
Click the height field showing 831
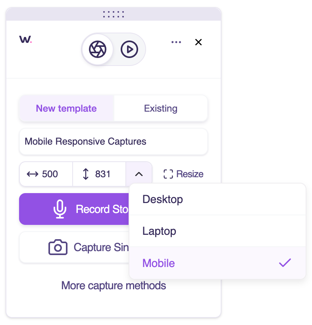(99, 174)
